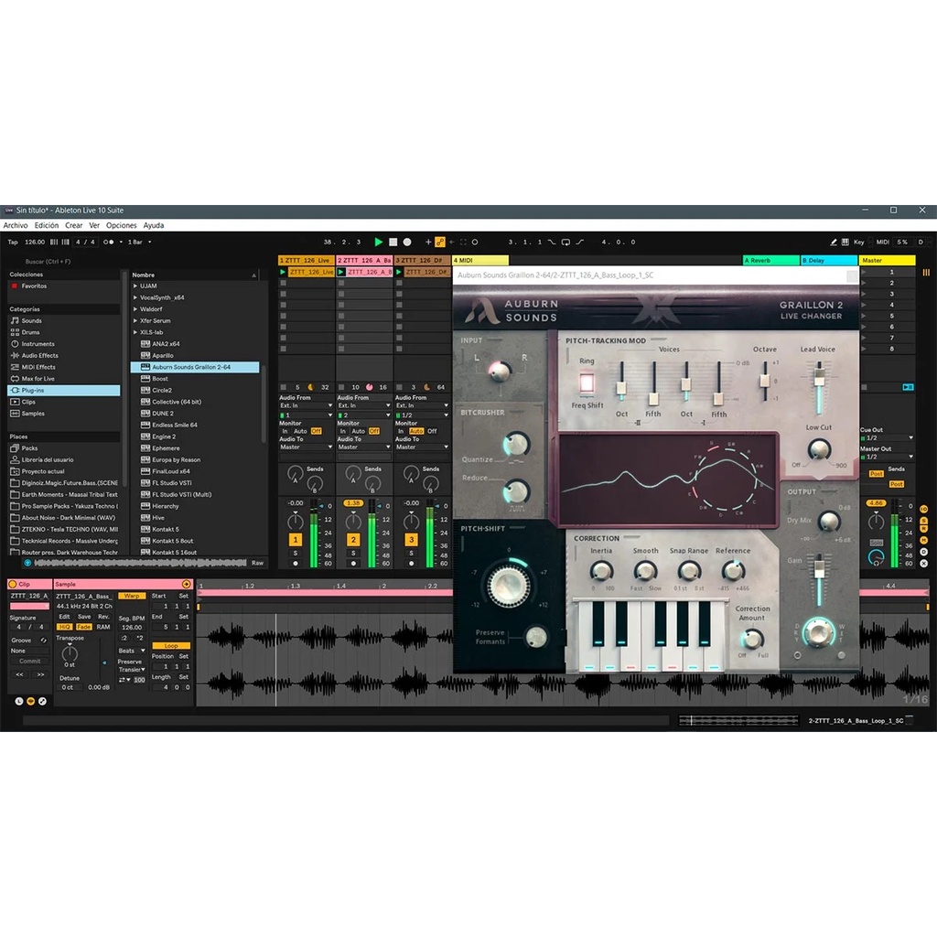Toggle the HiQ switch
This screenshot has width=937, height=937.
(x=64, y=627)
